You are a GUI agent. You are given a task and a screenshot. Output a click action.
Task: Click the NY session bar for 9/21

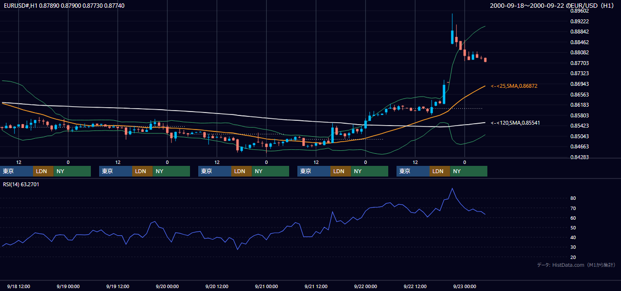tap(369, 171)
